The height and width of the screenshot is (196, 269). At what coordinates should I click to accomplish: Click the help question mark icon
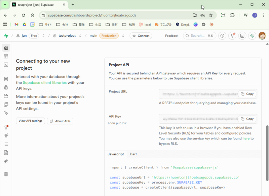[x=222, y=36]
